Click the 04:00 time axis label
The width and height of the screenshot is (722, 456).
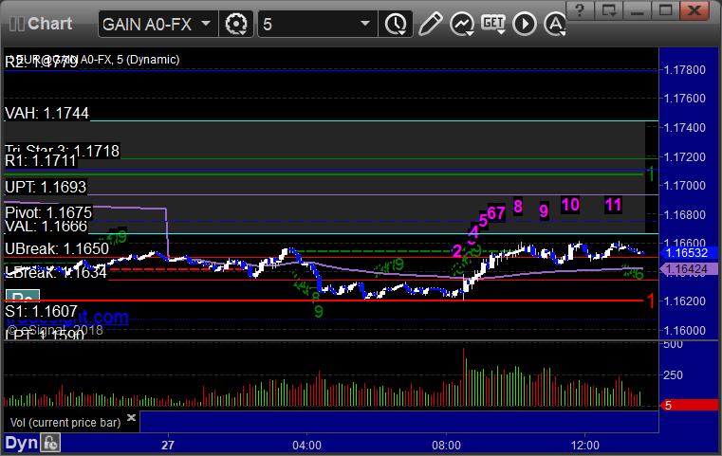(x=306, y=446)
